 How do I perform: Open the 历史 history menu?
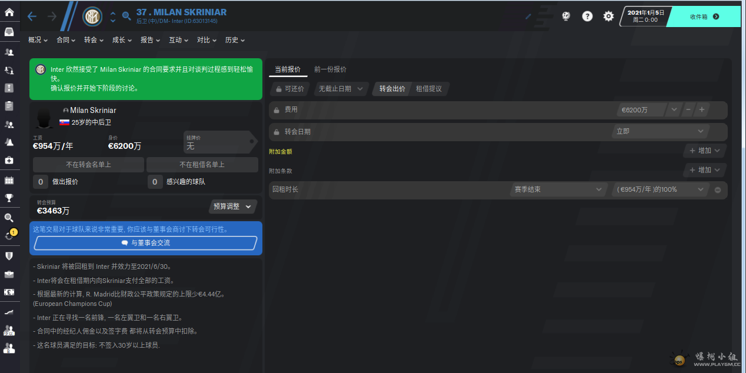(235, 40)
